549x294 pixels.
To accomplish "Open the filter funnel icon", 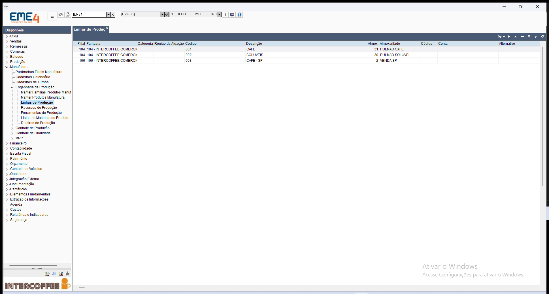I will point(536,37).
